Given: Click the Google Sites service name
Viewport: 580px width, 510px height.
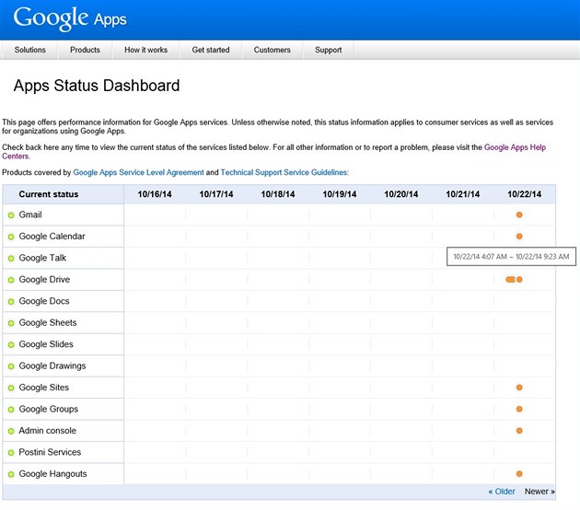Looking at the screenshot, I should click(x=44, y=388).
